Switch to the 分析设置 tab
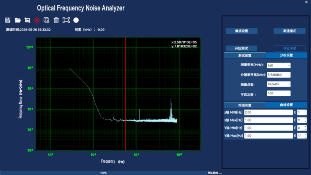This screenshot has height=175, width=311. click(x=286, y=55)
